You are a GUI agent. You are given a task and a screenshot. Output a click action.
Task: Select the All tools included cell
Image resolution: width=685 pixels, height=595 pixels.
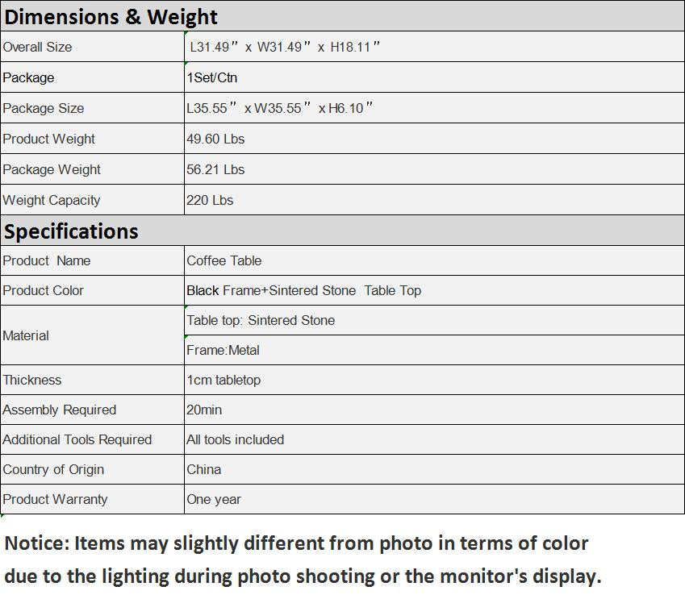[x=236, y=440]
